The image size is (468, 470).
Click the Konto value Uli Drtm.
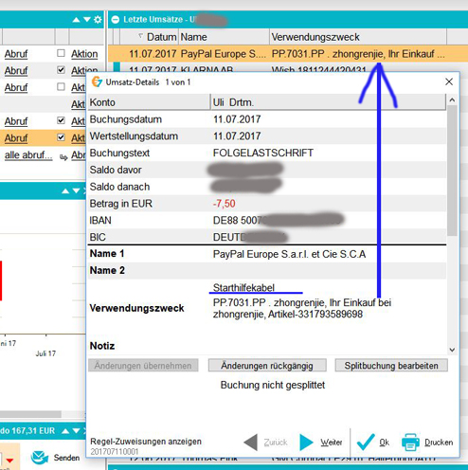[233, 102]
